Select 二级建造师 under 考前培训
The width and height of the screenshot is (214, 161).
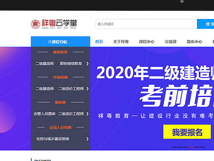pyautogui.click(x=45, y=89)
